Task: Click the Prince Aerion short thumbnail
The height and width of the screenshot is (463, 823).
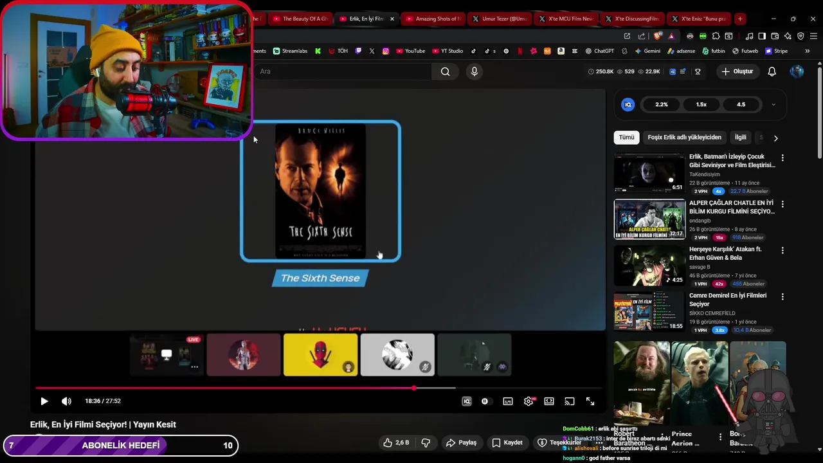Action: tap(699, 385)
